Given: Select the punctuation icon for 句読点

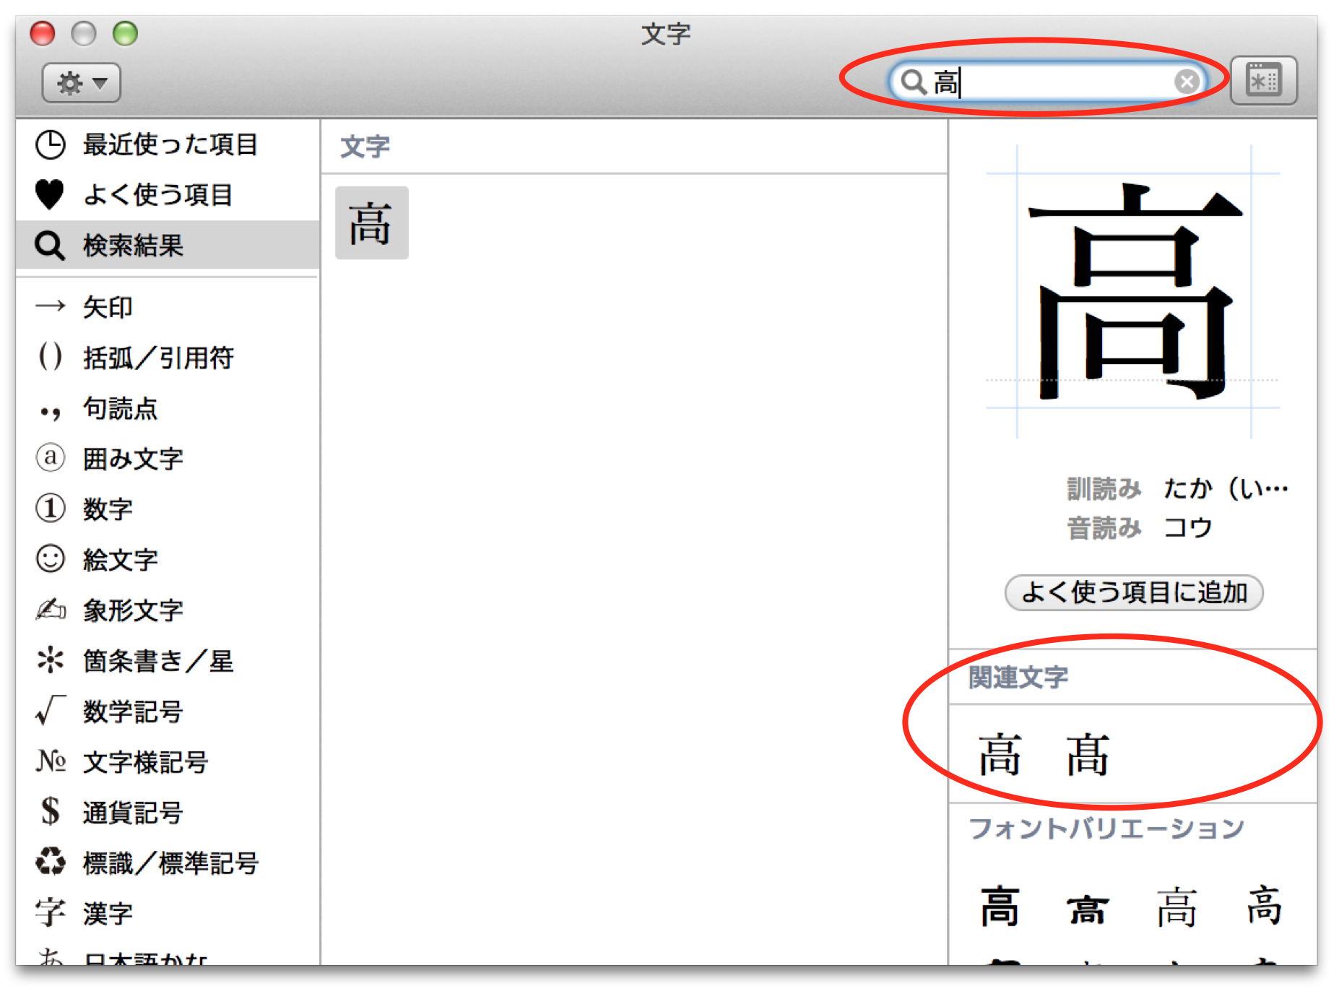Looking at the screenshot, I should pyautogui.click(x=50, y=412).
